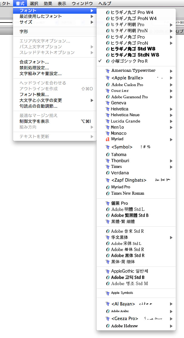Screen dimensions: 184x338
Task: Select Adobe 고딕 Std B font
Action: tap(136, 277)
